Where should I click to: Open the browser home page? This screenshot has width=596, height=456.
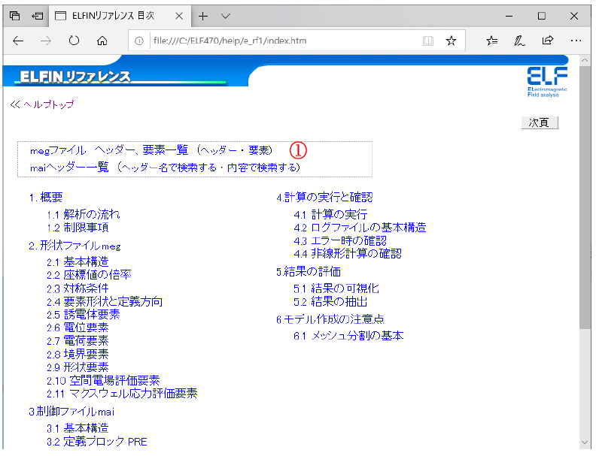click(102, 41)
